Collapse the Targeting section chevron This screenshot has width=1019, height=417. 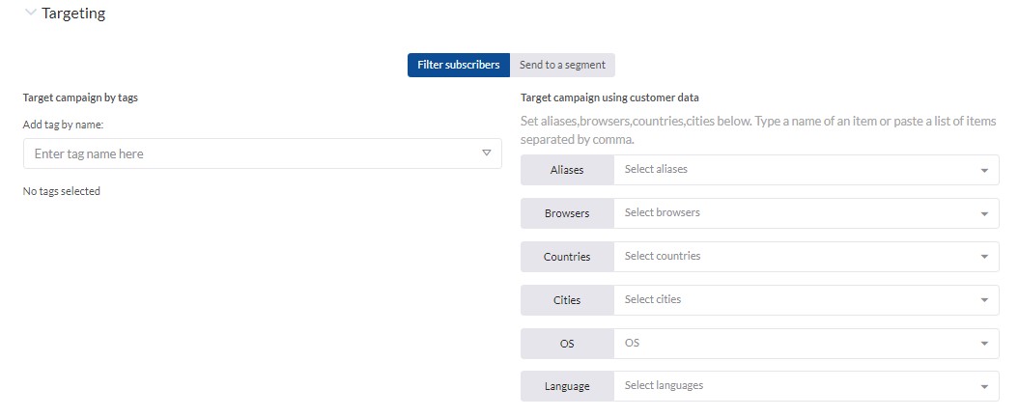[x=30, y=13]
